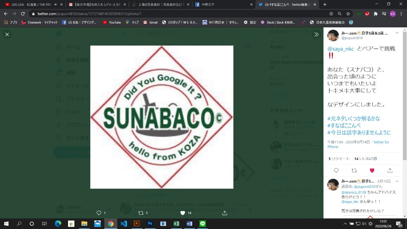Reload the page

23,14
